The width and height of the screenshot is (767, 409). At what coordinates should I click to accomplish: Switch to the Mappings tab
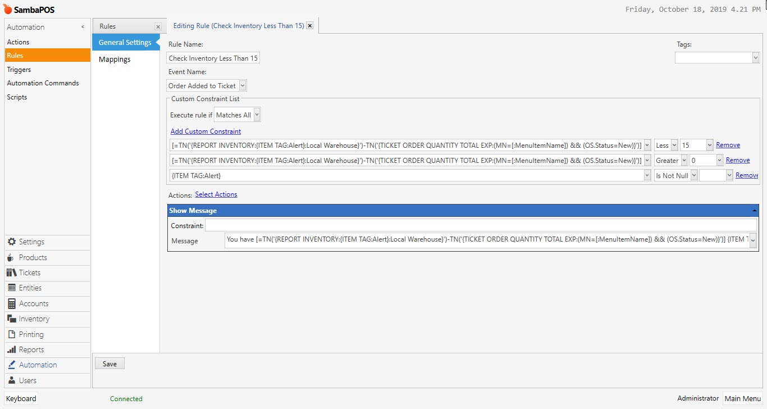pos(115,60)
